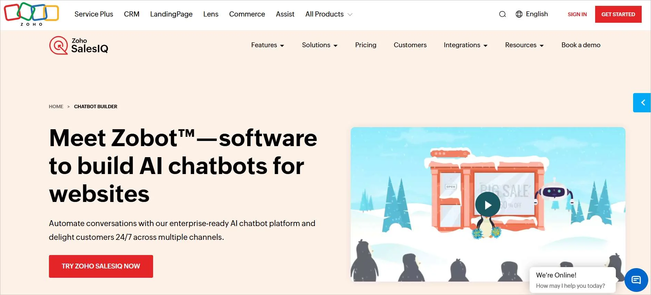651x295 pixels.
Task: Open Lens product link
Action: click(x=211, y=14)
